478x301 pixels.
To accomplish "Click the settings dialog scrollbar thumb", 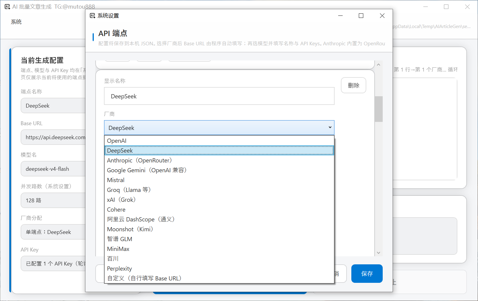I will pos(379,109).
